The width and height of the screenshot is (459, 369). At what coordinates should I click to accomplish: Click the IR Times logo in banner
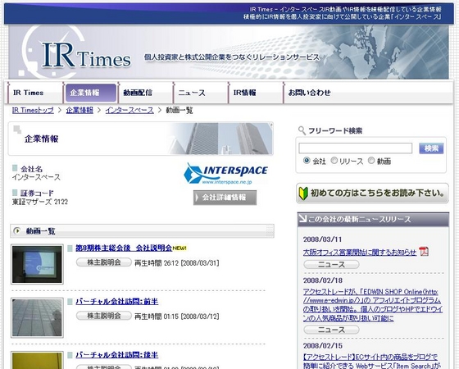click(85, 55)
